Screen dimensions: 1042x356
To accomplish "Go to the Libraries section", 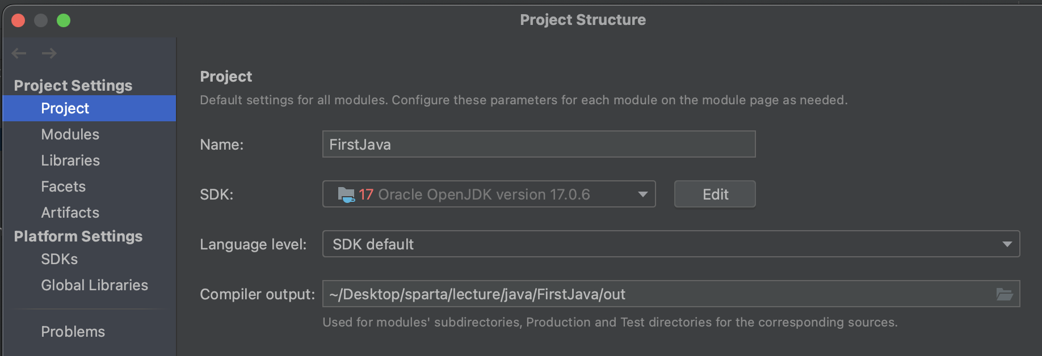I will coord(70,160).
